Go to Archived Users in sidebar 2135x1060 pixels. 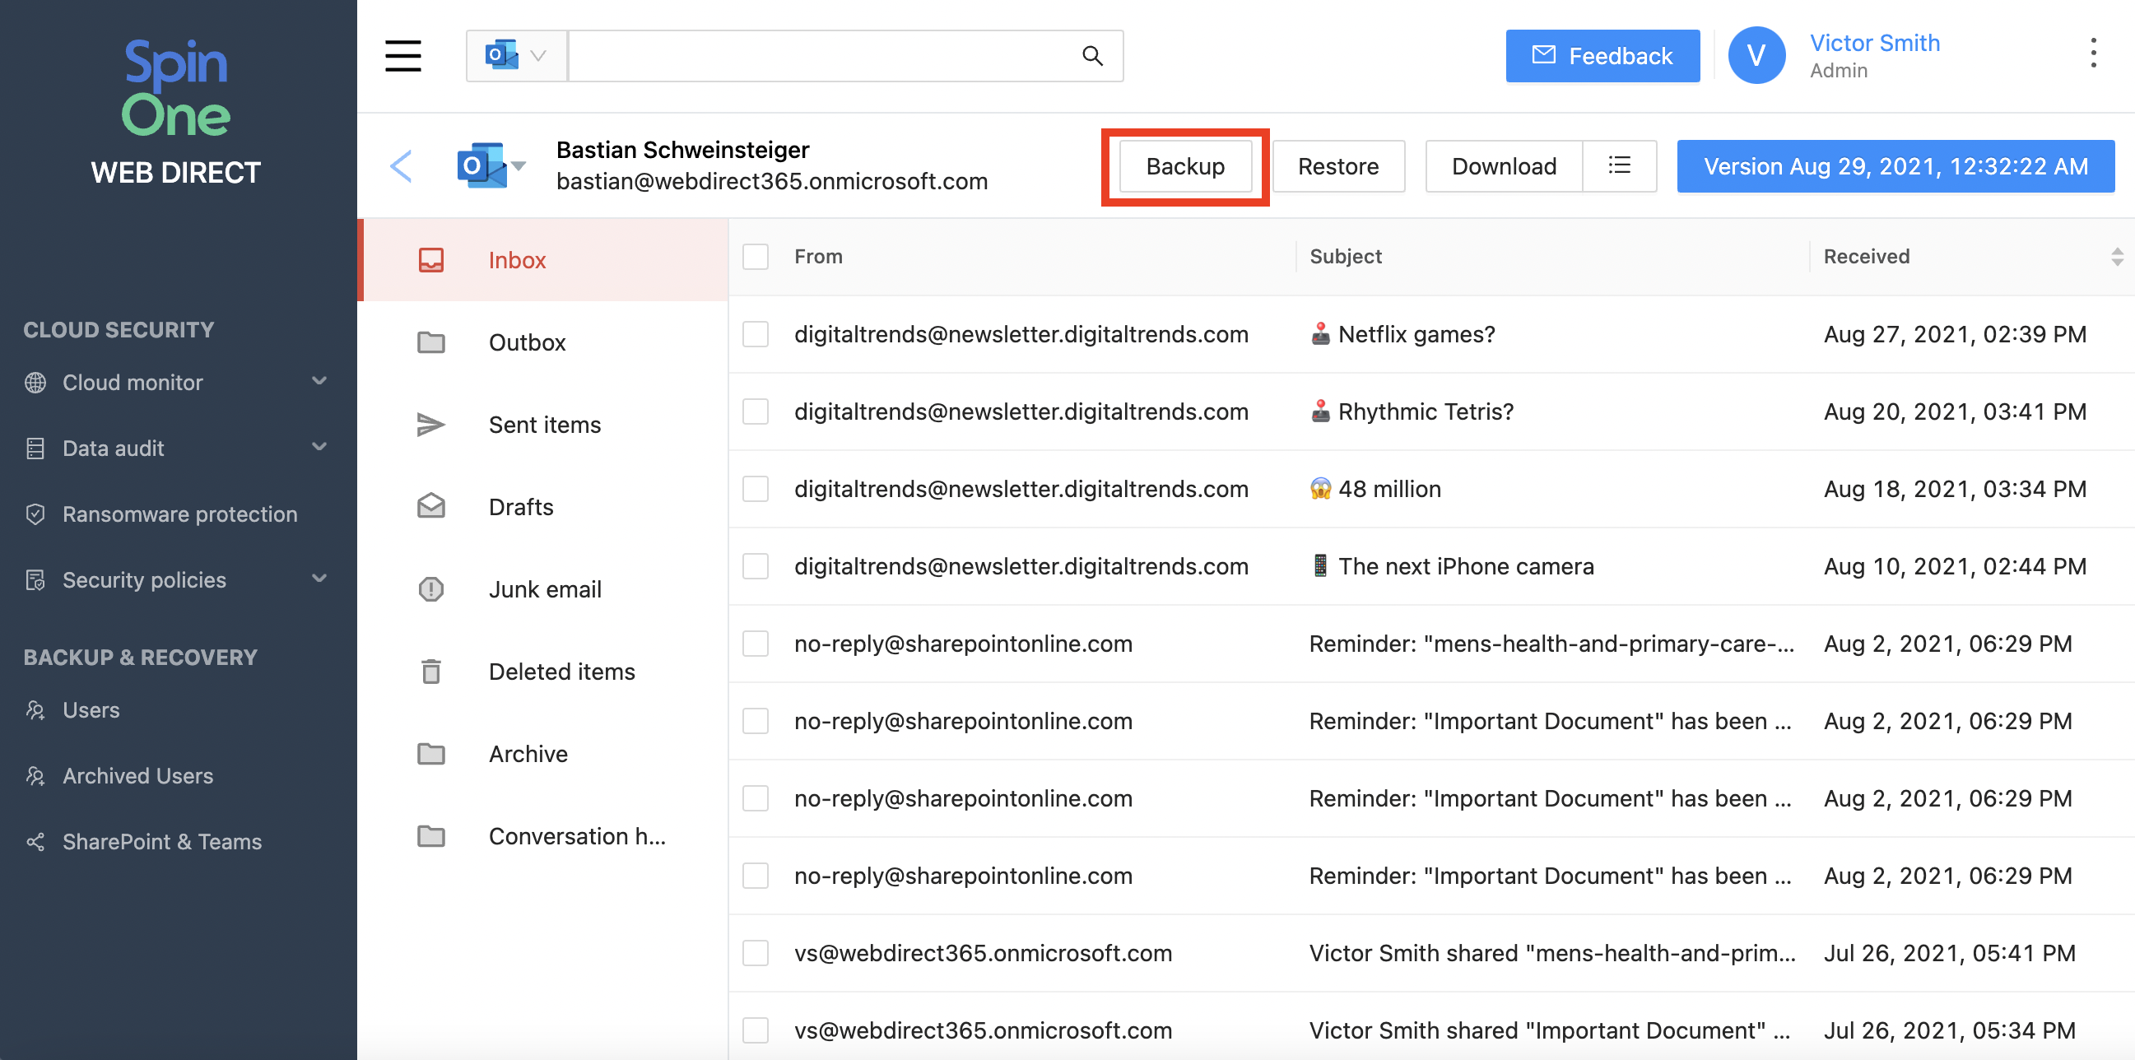pyautogui.click(x=137, y=776)
